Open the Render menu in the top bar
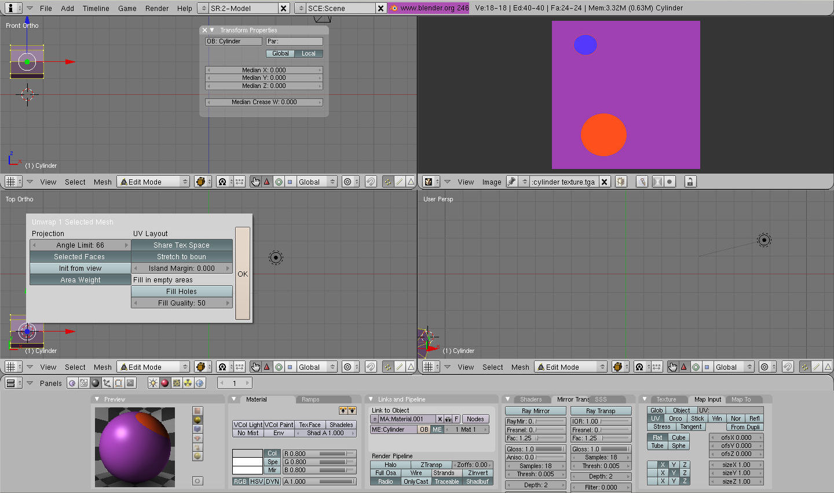Screen dimensions: 834x493 [x=157, y=8]
